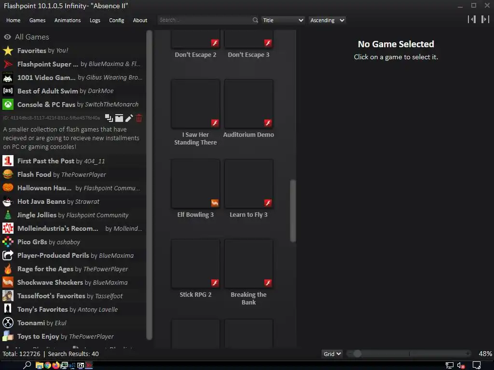Click the muted volume tray icon

461,366
